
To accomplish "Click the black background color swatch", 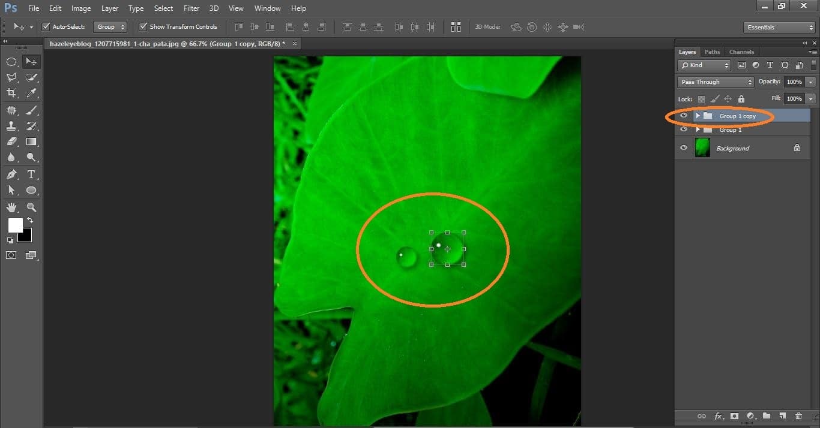I will pyautogui.click(x=25, y=236).
